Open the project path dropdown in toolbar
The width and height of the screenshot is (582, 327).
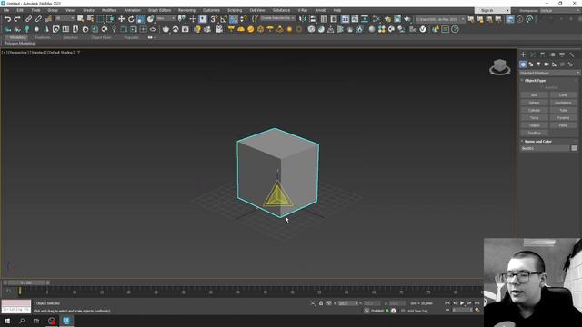[440, 19]
